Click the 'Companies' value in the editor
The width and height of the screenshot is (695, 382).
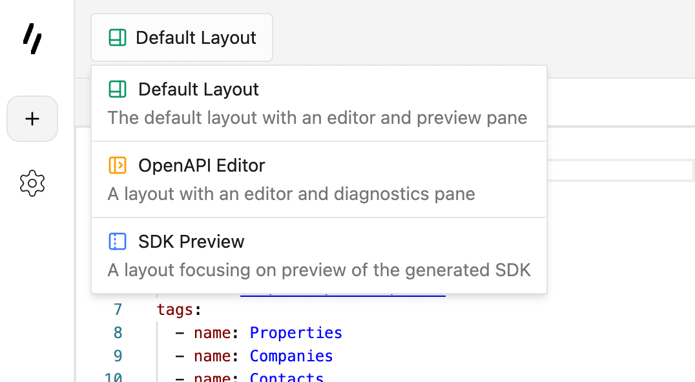(291, 356)
